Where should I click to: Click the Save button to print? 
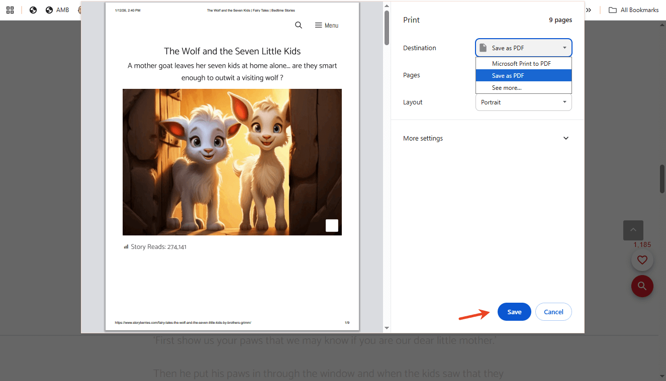click(514, 312)
